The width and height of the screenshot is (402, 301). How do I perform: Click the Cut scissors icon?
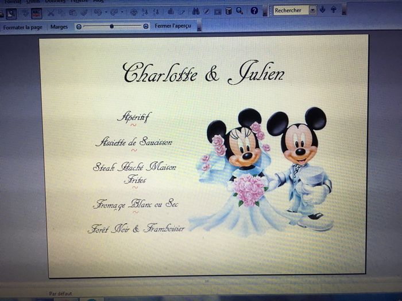(x=51, y=12)
